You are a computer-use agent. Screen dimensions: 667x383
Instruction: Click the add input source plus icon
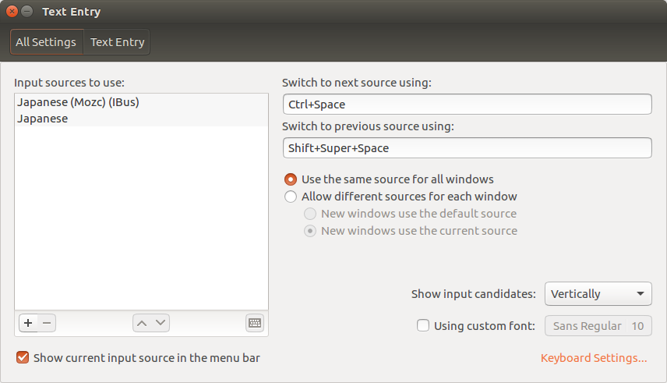point(27,323)
